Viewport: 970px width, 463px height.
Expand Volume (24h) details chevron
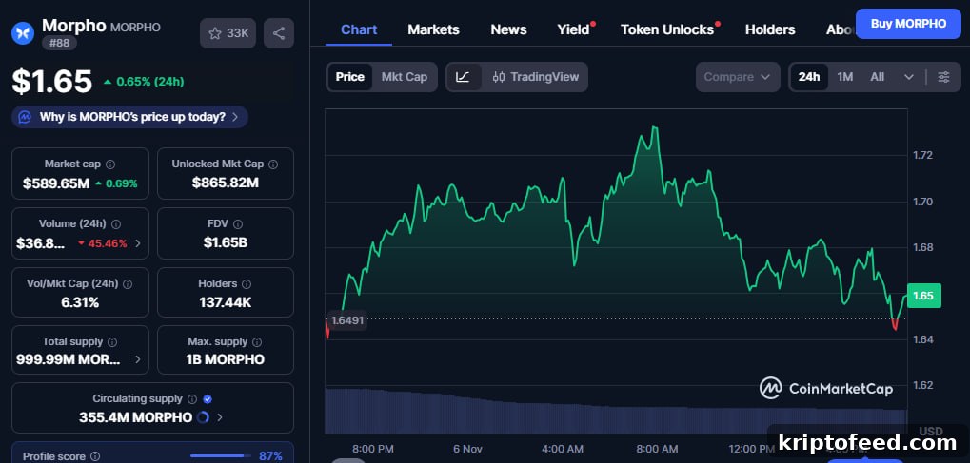(x=138, y=243)
